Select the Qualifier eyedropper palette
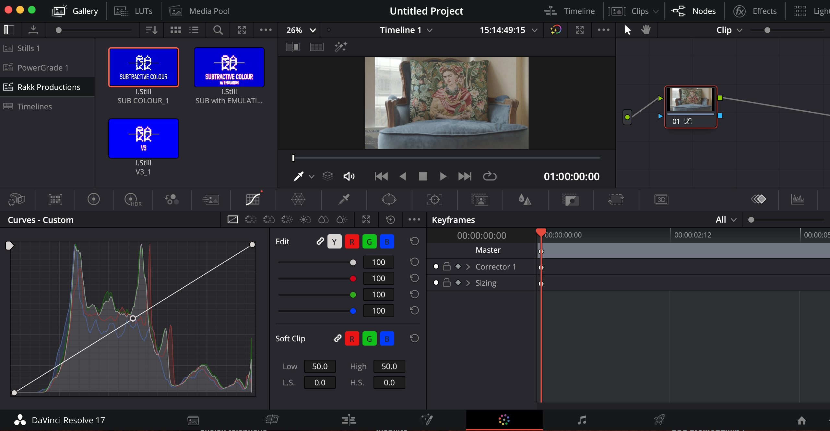The height and width of the screenshot is (431, 830). (344, 199)
